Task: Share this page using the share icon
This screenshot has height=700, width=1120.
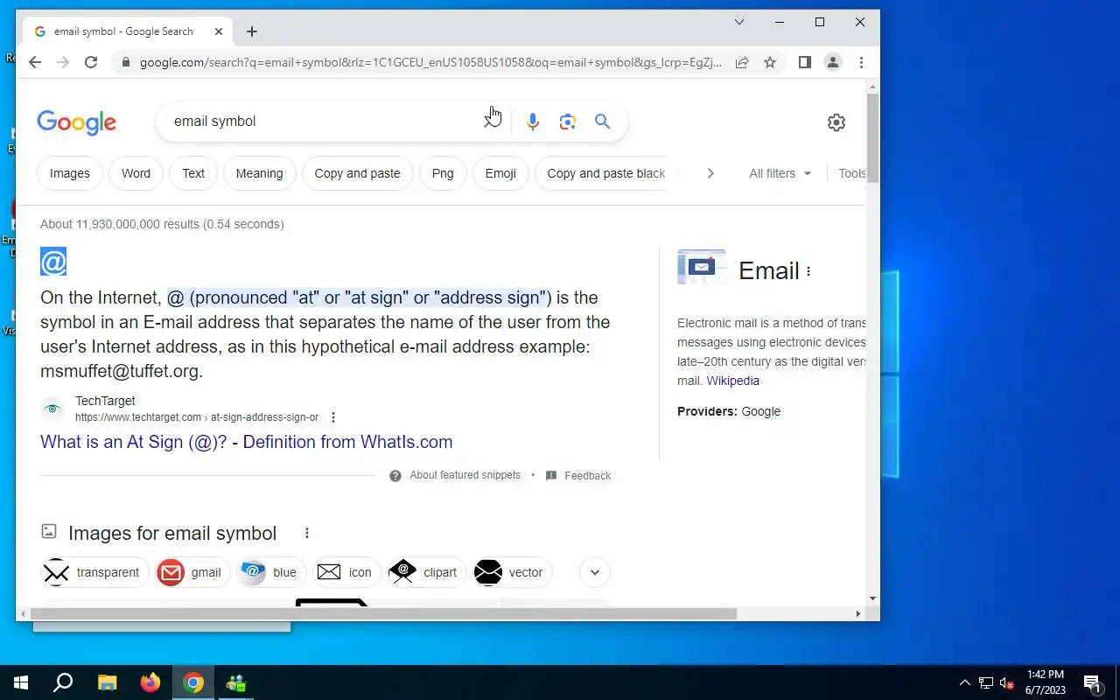Action: click(x=742, y=62)
